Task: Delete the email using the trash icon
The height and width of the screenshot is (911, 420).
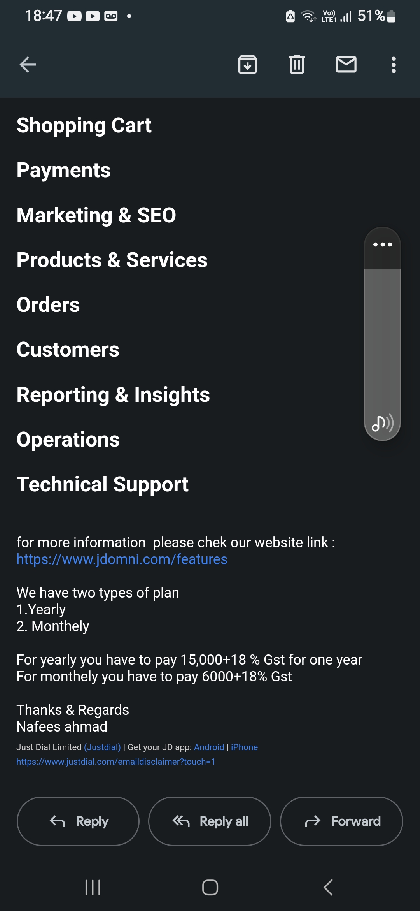Action: (297, 65)
